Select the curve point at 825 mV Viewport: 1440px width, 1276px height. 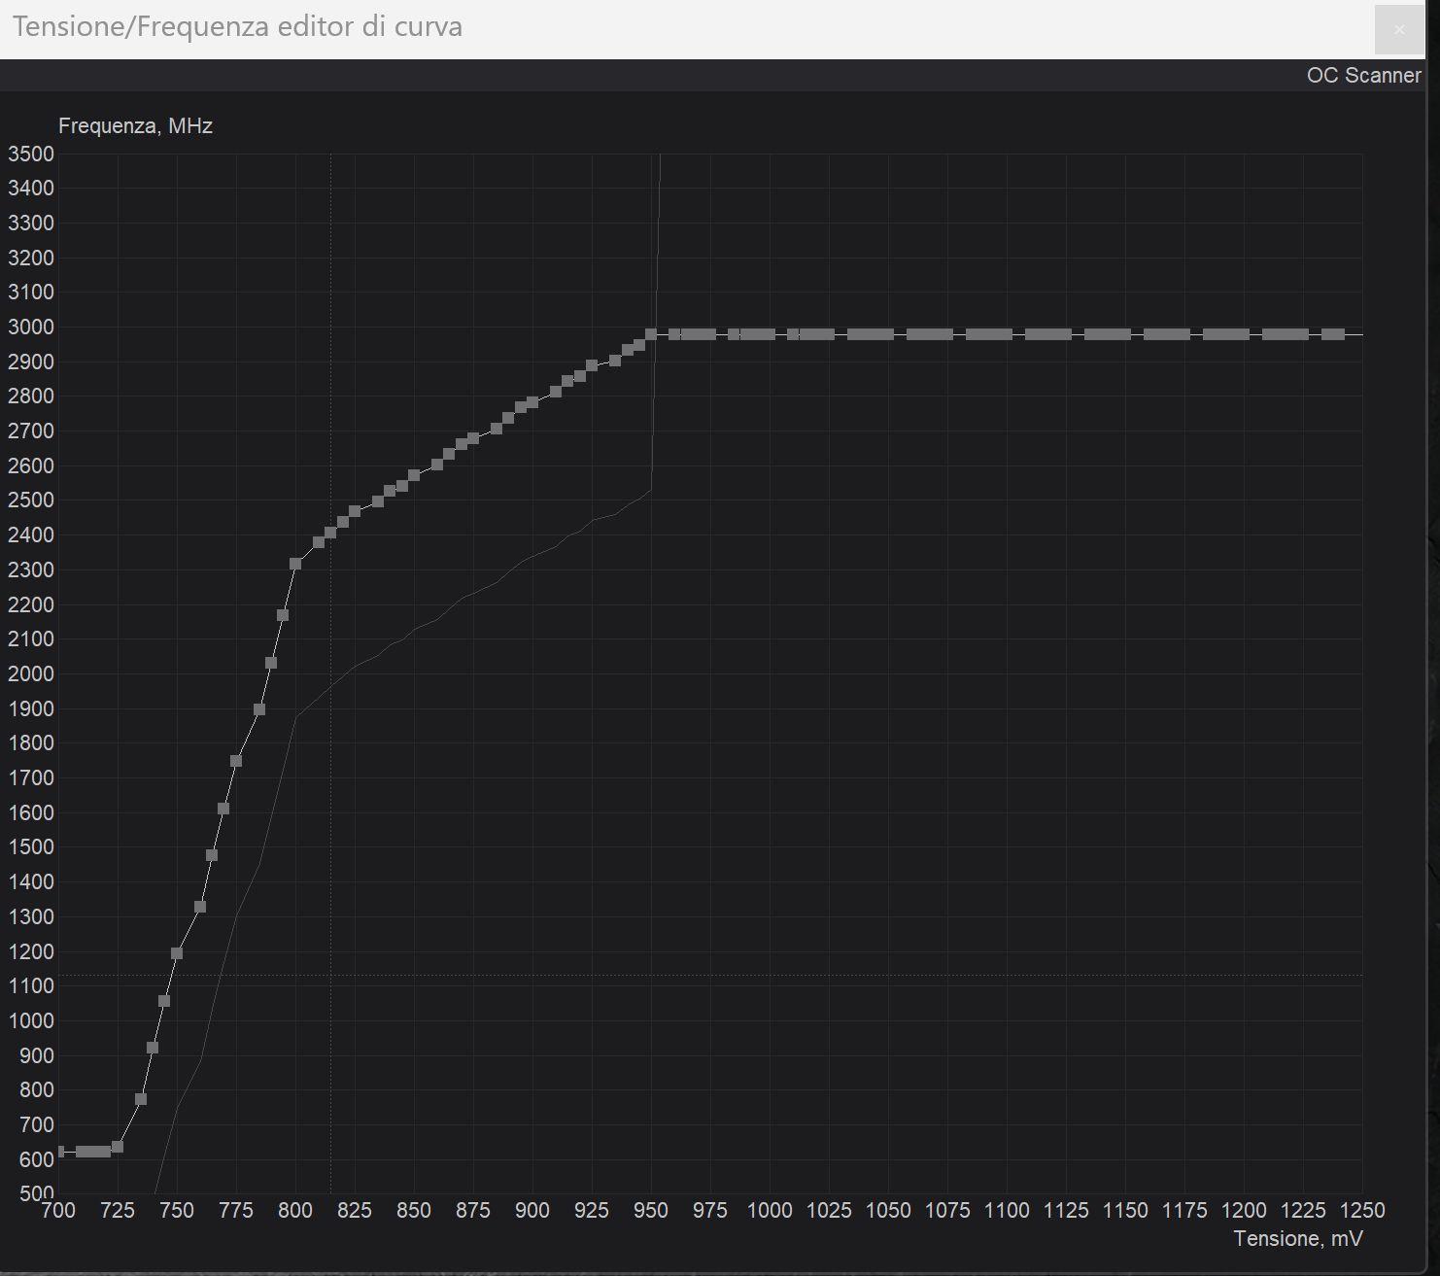pyautogui.click(x=355, y=511)
